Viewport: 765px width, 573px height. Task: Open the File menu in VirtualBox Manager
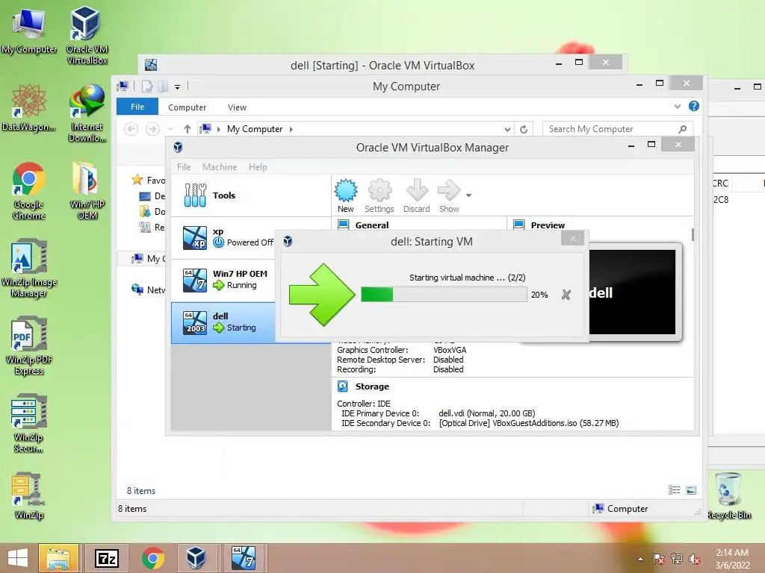184,167
